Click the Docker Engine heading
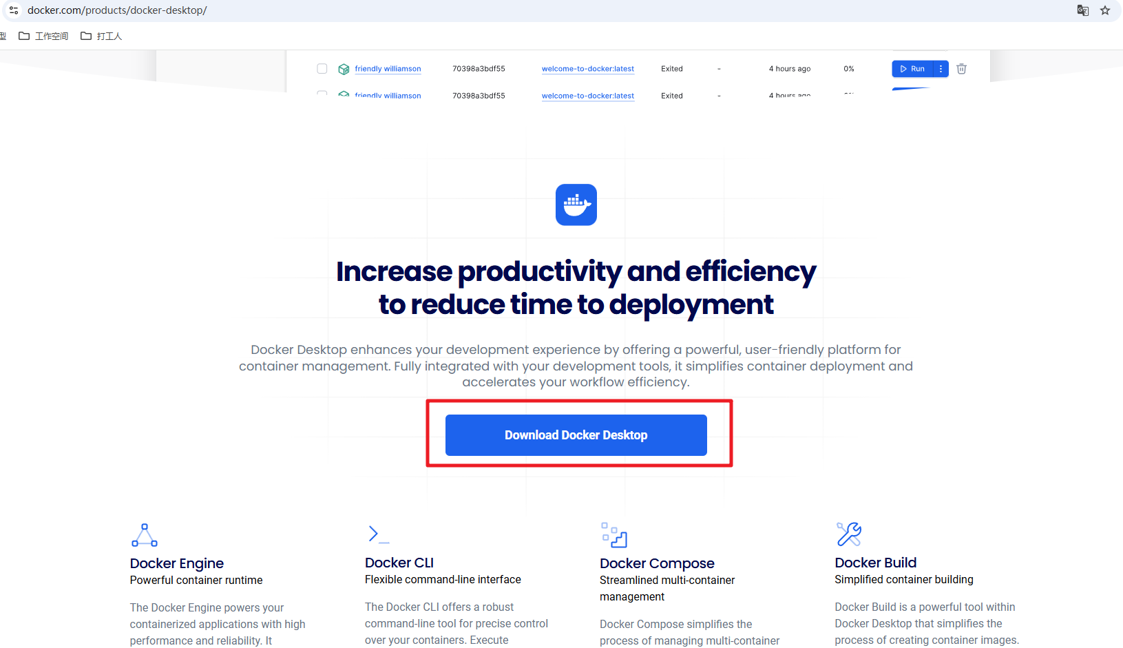 pos(177,563)
